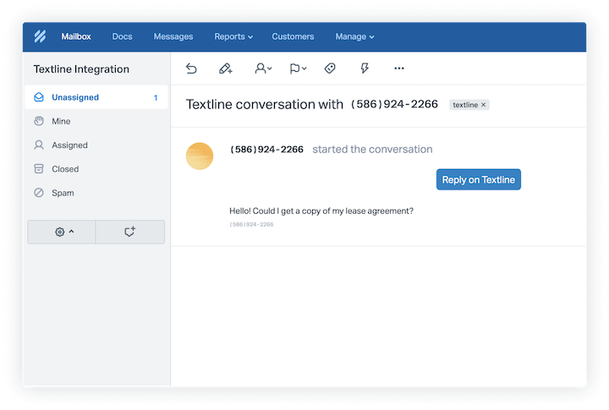The height and width of the screenshot is (410, 609).
Task: Open the Mine folder
Action: coord(96,121)
